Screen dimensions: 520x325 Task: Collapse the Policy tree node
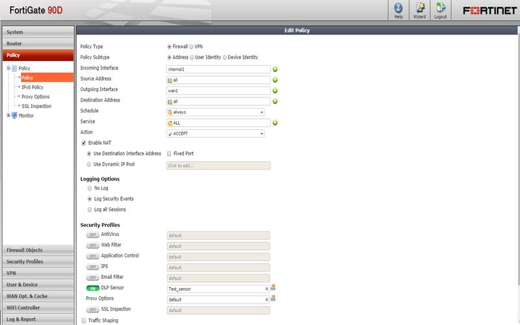click(8, 68)
